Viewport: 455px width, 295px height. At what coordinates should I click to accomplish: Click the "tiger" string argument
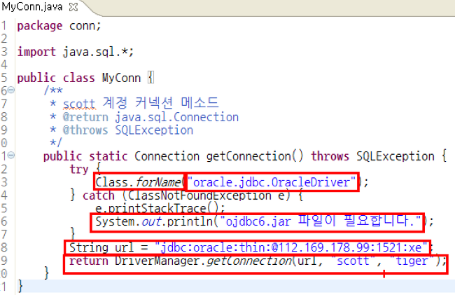(x=412, y=261)
